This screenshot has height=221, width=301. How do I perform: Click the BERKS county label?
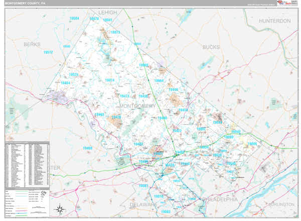point(32,45)
